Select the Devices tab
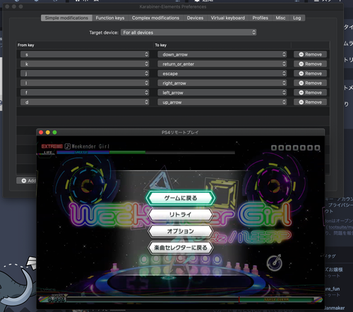This screenshot has width=353, height=312. pos(195,18)
